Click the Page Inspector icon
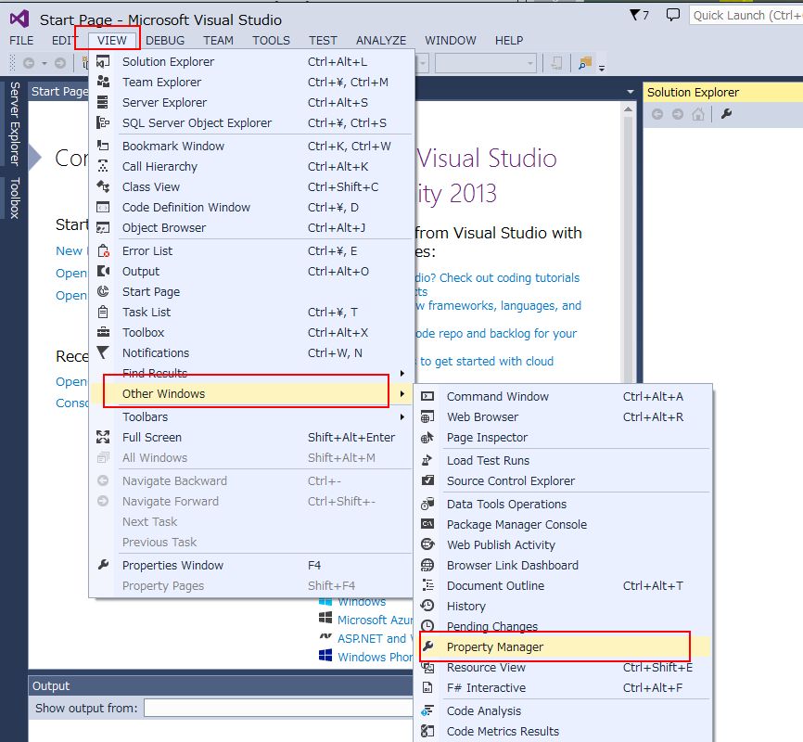The width and height of the screenshot is (803, 742). (x=427, y=437)
